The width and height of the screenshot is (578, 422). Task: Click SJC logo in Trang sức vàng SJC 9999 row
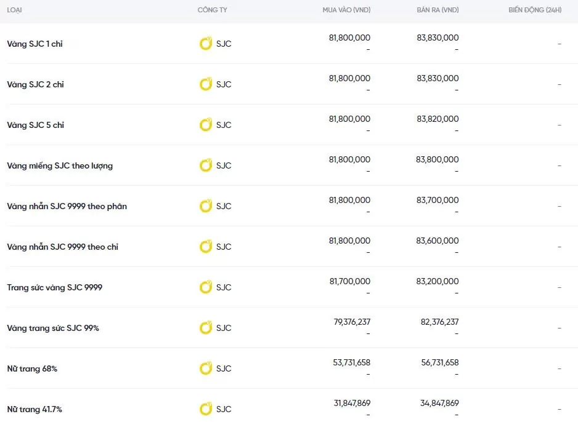coord(206,287)
